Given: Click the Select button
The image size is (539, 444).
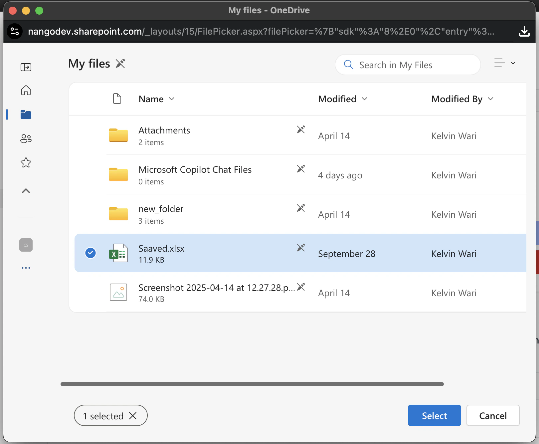Looking at the screenshot, I should pyautogui.click(x=434, y=415).
